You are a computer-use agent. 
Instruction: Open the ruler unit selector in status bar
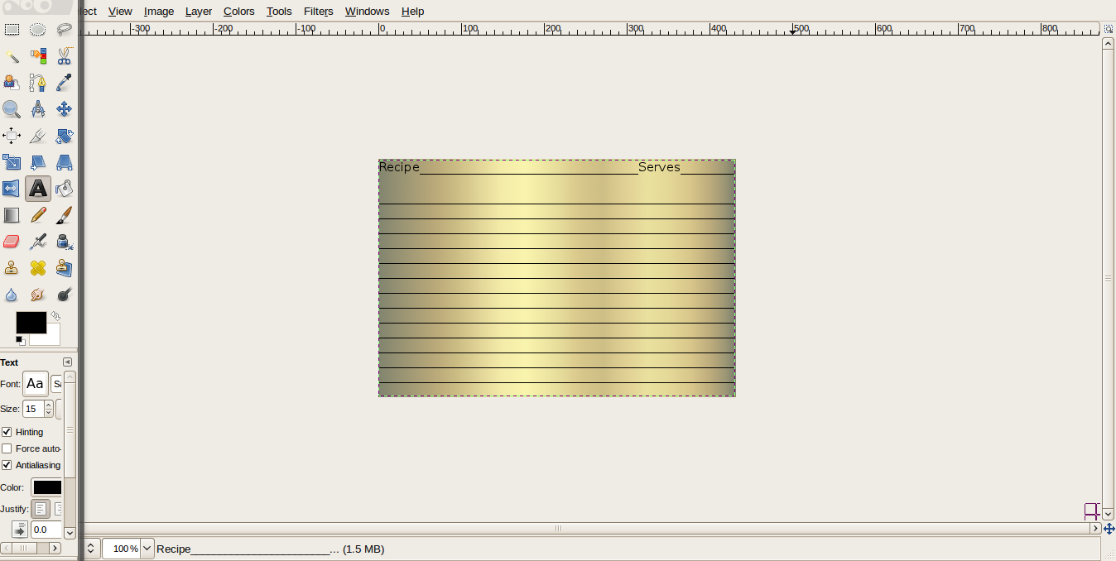[90, 549]
